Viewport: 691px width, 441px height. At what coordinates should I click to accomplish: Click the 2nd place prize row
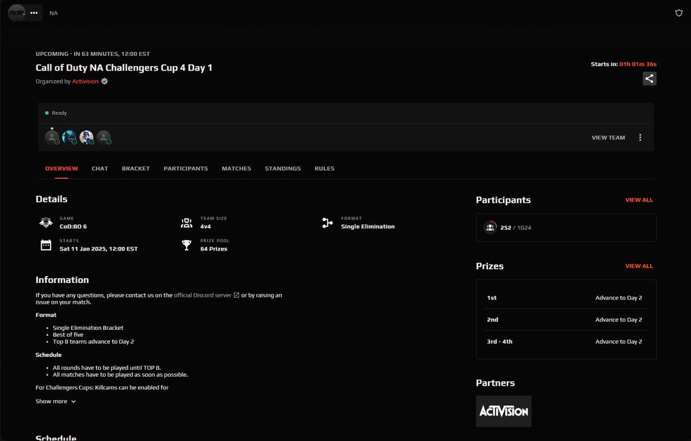566,320
